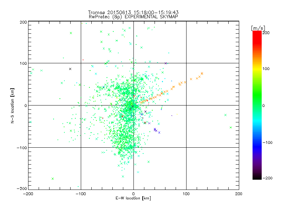Click the 'E-W location [km]' axis label
The width and height of the screenshot is (281, 211).
tap(133, 198)
